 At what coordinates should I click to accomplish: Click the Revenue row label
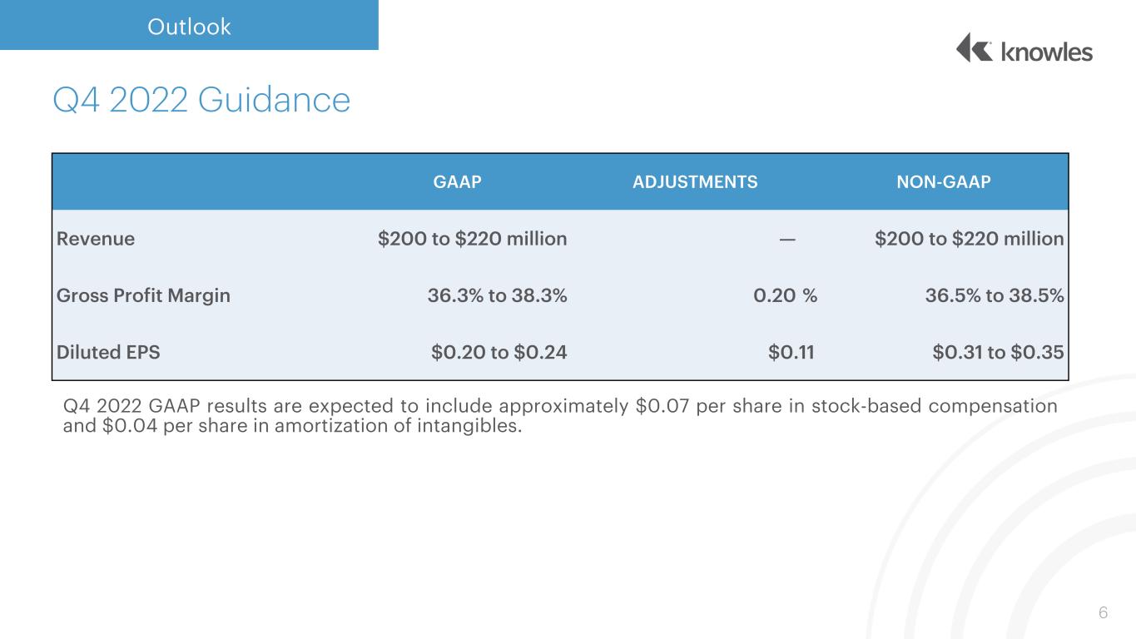(x=96, y=239)
